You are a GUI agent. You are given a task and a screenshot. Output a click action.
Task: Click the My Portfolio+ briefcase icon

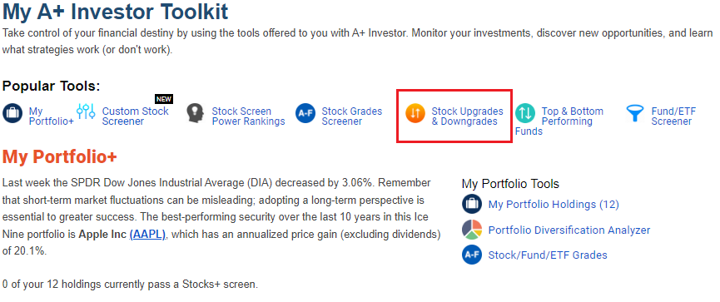12,113
